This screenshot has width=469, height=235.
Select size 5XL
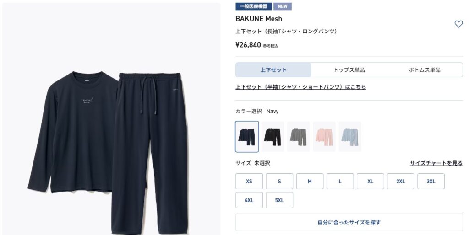(x=279, y=200)
